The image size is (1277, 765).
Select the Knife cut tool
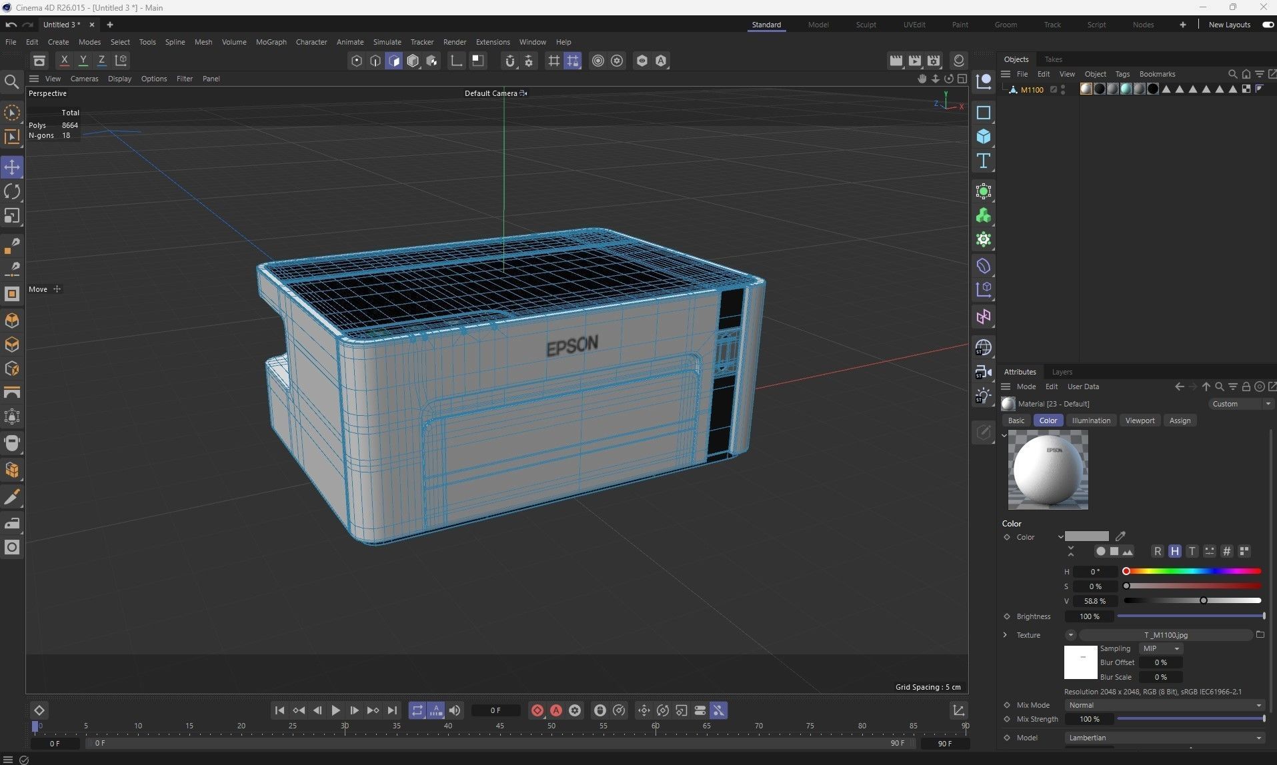pos(12,497)
